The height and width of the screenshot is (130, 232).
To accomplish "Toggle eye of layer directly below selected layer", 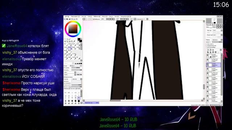I will tap(207, 69).
